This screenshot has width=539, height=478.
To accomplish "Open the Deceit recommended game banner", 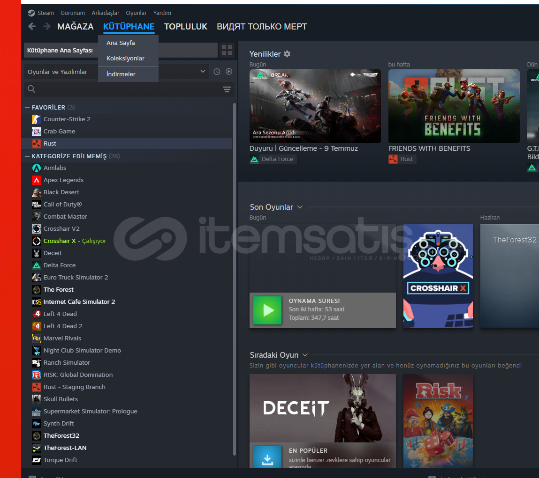I will tap(323, 408).
